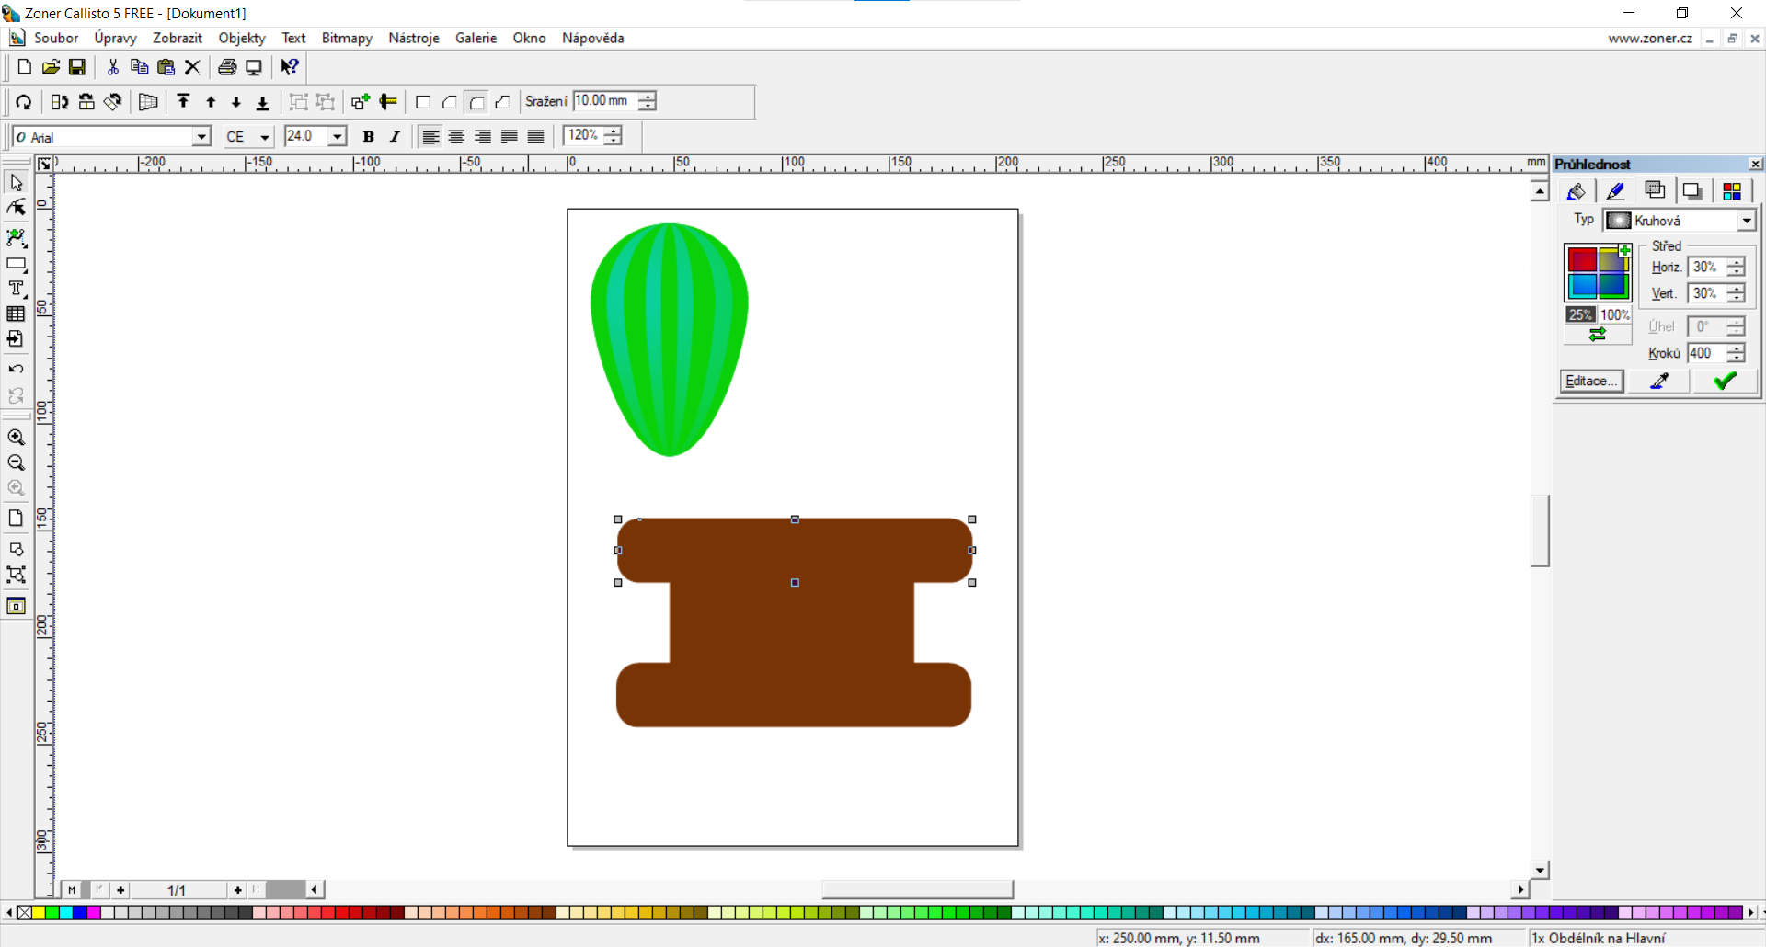Click the Editace... button
1766x947 pixels.
pyautogui.click(x=1592, y=381)
